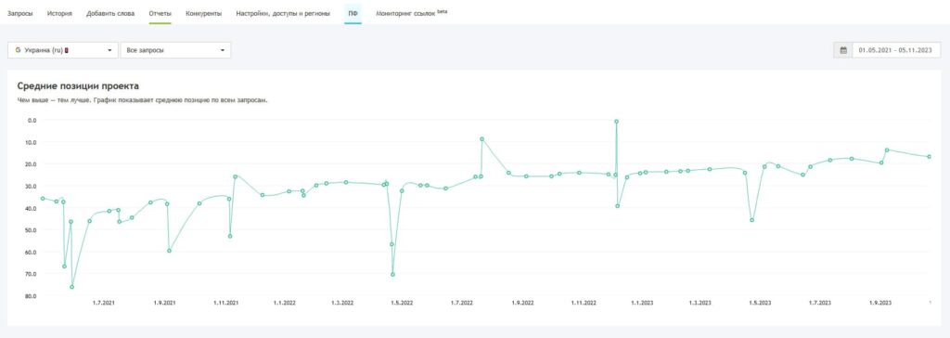Click the November 2021 dip point near 53
950x338 pixels.
pyautogui.click(x=230, y=236)
